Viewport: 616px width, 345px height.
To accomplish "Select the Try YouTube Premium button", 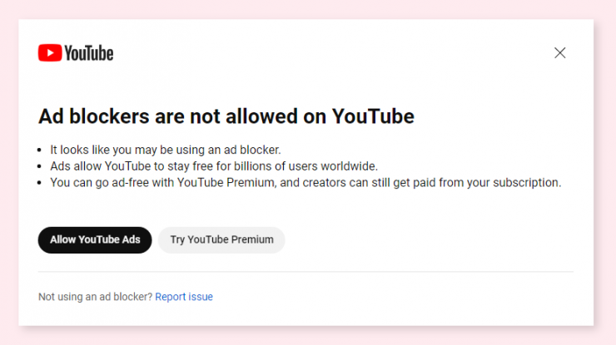I will tap(221, 239).
